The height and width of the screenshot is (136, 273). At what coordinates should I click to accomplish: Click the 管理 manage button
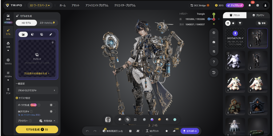(262, 23)
